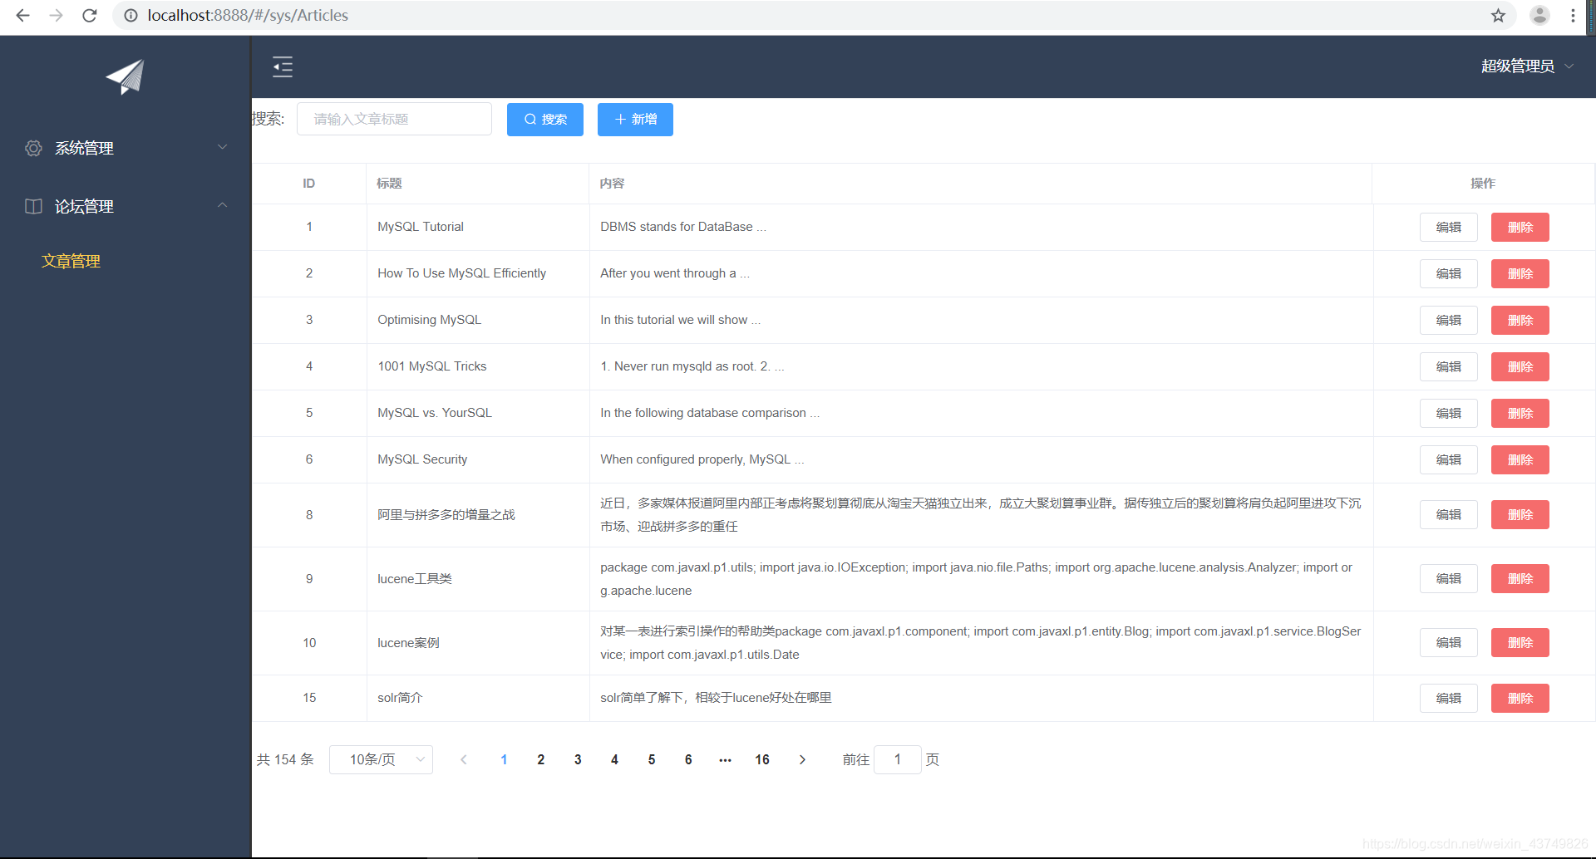This screenshot has height=859, width=1596.
Task: Click the 搜索 search button
Action: [545, 120]
